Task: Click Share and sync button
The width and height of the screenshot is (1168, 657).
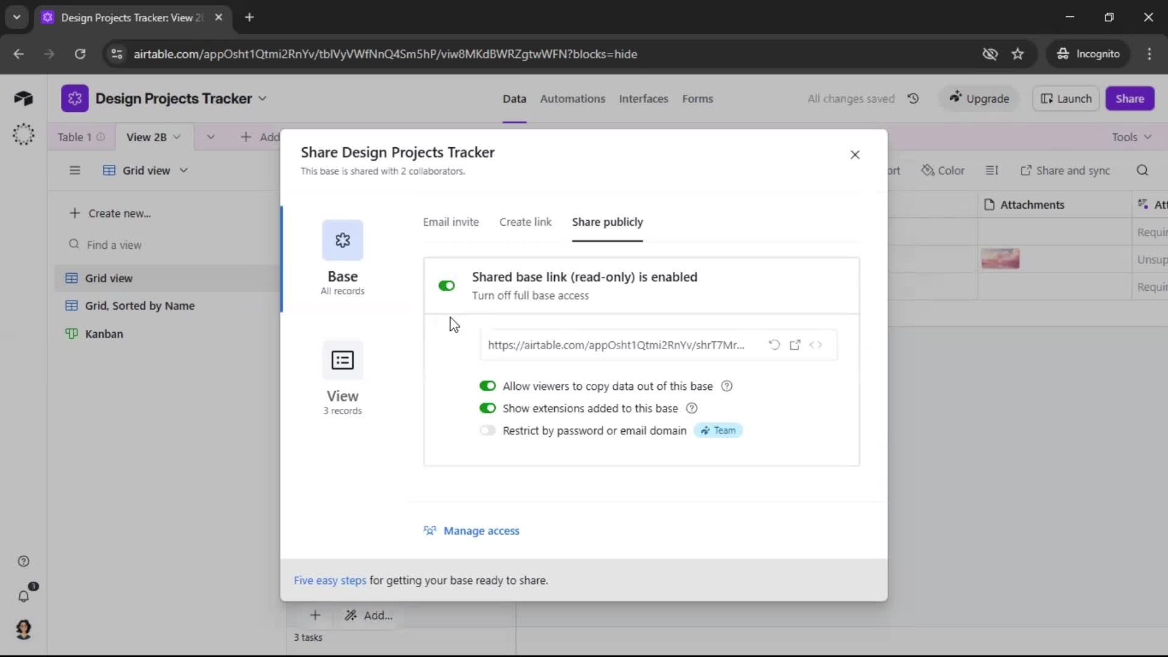Action: pyautogui.click(x=1065, y=170)
